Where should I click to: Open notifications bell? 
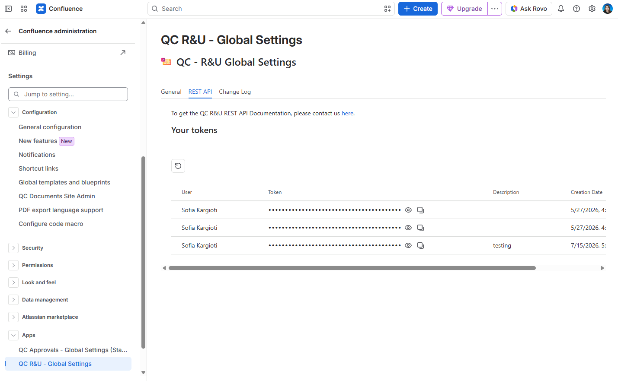tap(561, 9)
